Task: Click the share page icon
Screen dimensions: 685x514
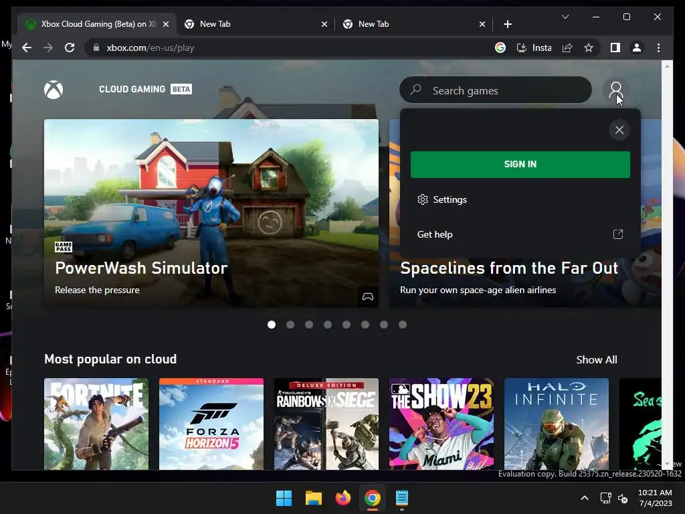Action: click(x=567, y=48)
